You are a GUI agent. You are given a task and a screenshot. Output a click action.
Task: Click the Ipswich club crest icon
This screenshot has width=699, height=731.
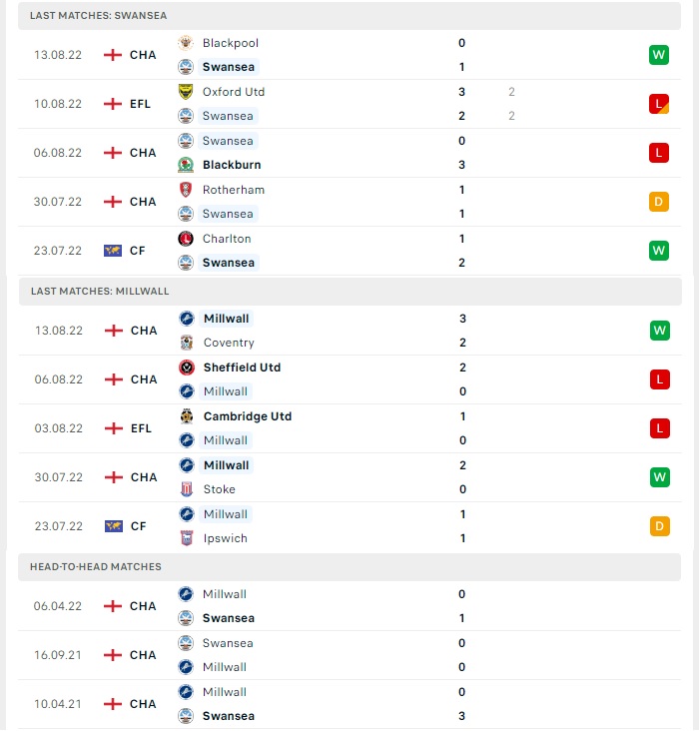[187, 538]
